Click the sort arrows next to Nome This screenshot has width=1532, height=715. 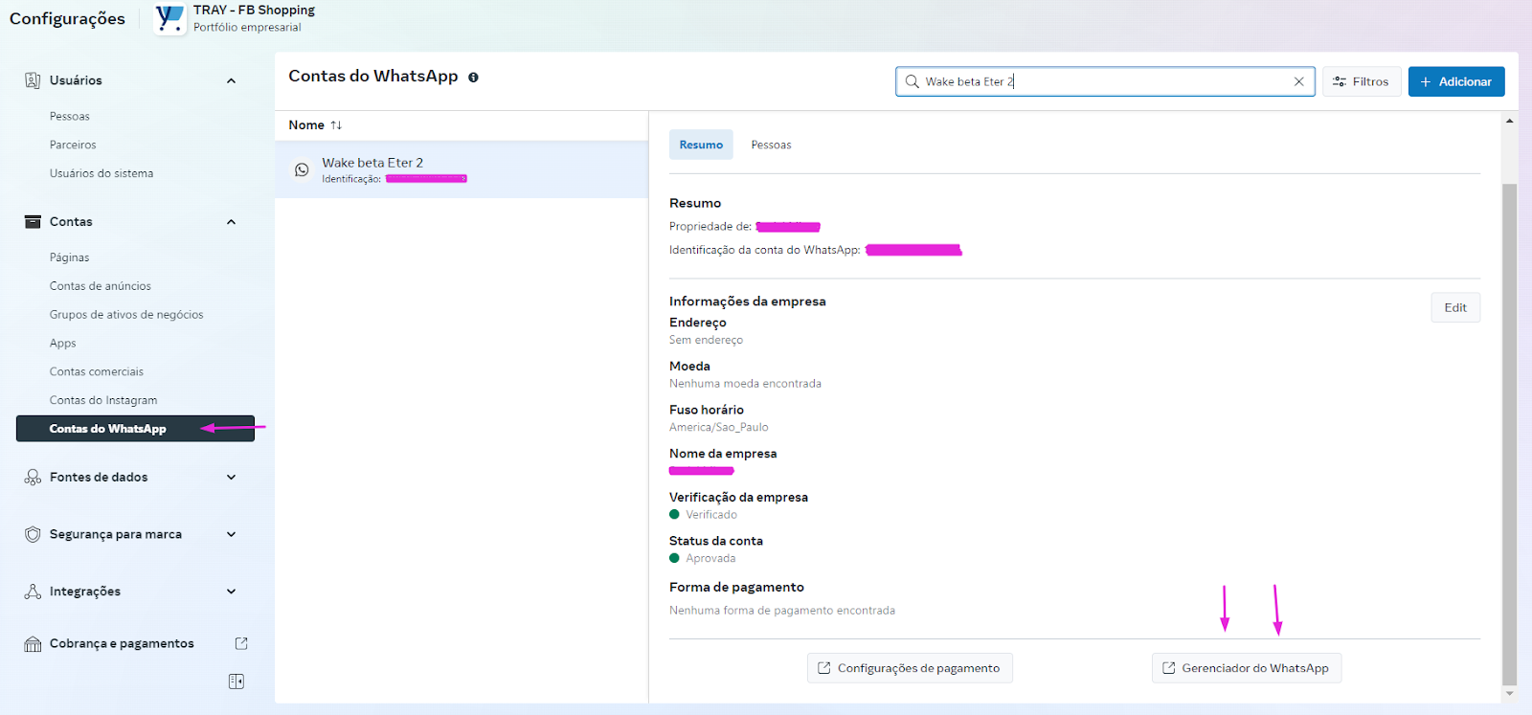(336, 125)
